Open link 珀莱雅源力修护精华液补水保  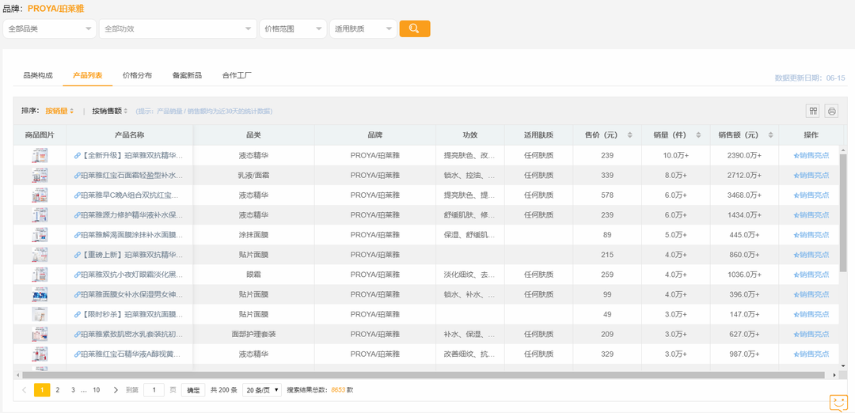click(129, 215)
